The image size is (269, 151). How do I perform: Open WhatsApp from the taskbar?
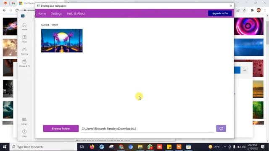(150, 147)
